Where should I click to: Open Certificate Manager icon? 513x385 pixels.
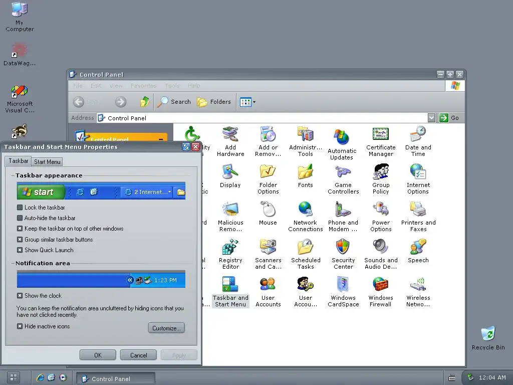point(381,141)
